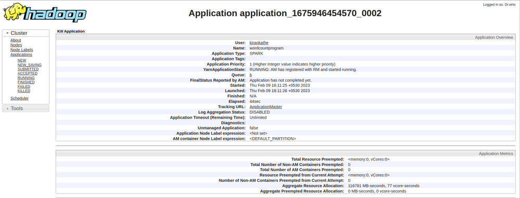Open the Node Labels link
The image size is (520, 198).
coord(21,50)
